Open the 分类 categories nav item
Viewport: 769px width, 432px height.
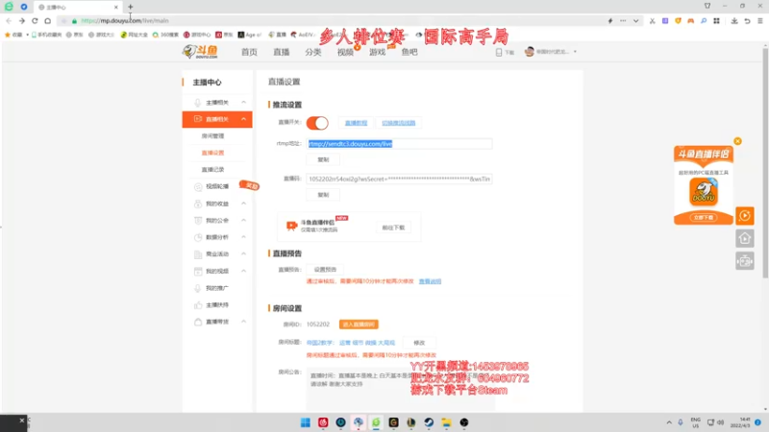tap(313, 52)
